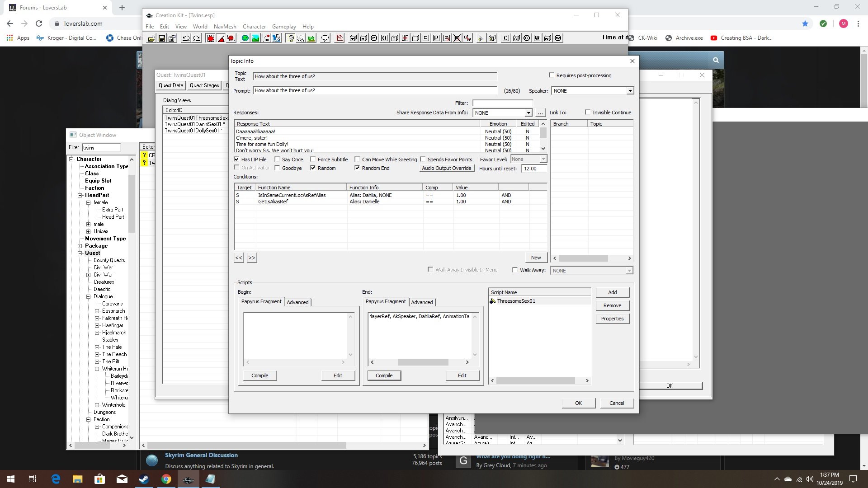Click the Save plugin floppy disk icon
The width and height of the screenshot is (868, 488).
click(x=161, y=38)
